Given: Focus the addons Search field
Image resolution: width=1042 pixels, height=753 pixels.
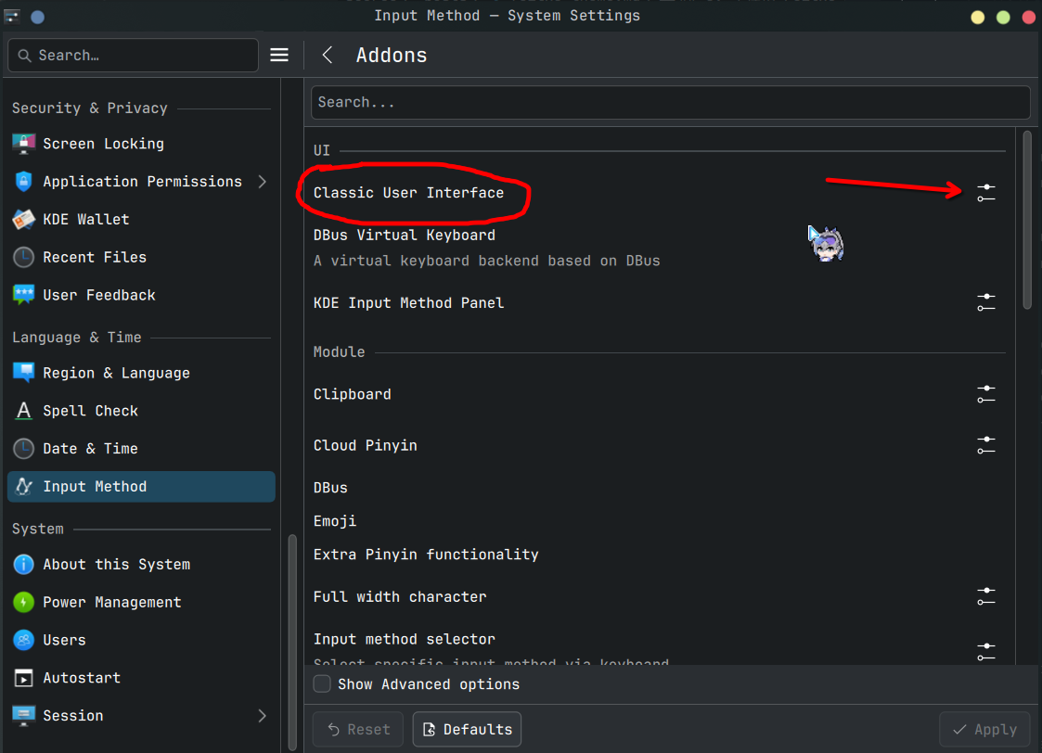Looking at the screenshot, I should (x=670, y=102).
